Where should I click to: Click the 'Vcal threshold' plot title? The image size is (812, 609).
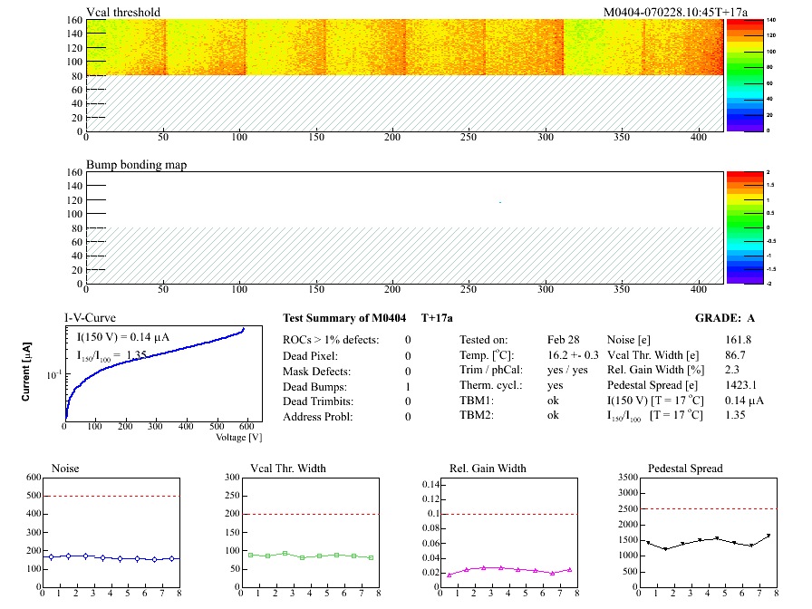pos(123,13)
